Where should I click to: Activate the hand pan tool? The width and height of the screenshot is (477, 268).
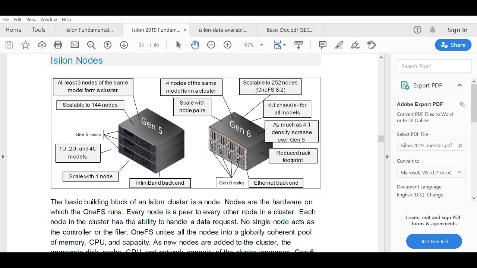195,45
